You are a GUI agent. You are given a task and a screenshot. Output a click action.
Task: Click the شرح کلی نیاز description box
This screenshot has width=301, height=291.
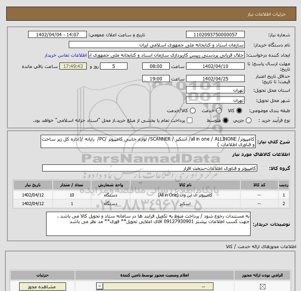click(x=148, y=141)
